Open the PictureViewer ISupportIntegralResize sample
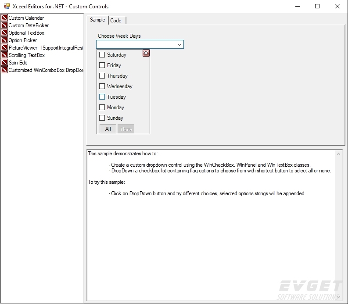 click(x=46, y=48)
